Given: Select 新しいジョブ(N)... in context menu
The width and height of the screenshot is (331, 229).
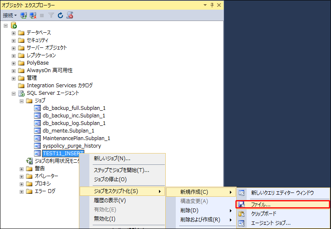Looking at the screenshot, I should [112, 159].
